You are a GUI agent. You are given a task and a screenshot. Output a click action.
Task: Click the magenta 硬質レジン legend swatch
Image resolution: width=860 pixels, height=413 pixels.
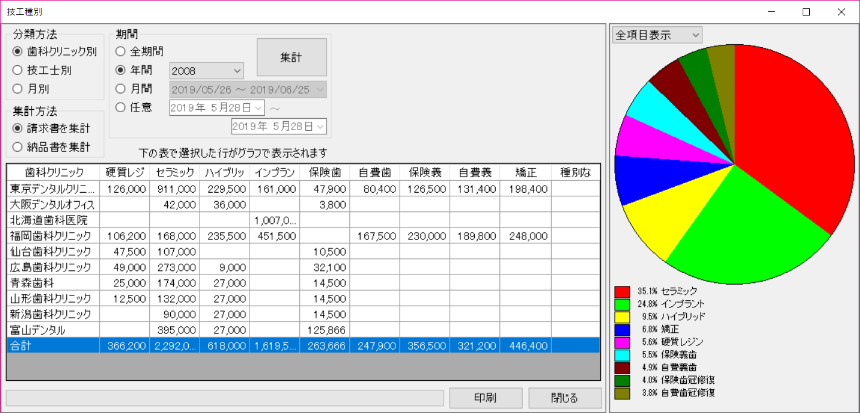pyautogui.click(x=622, y=342)
